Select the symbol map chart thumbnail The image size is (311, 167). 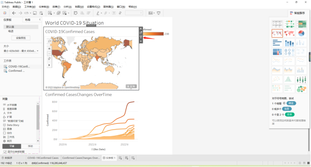pos(277,34)
